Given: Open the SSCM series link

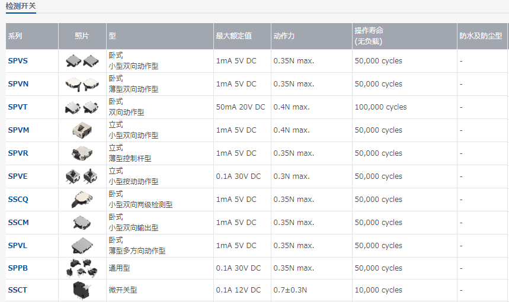Looking at the screenshot, I should tap(18, 223).
